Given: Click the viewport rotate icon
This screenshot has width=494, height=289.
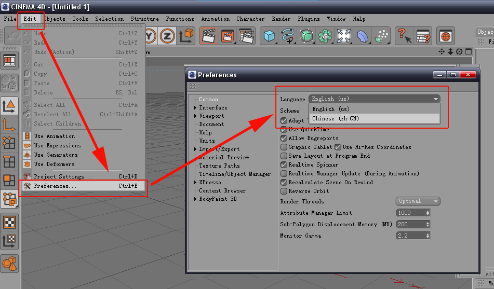Looking at the screenshot, I should point(459,52).
